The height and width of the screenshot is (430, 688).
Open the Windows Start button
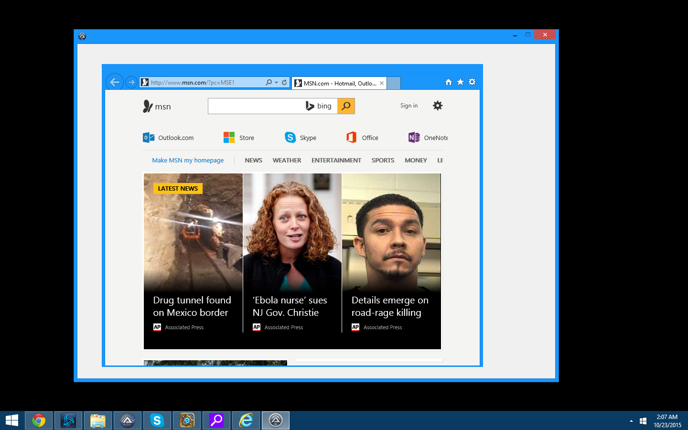[x=11, y=420]
